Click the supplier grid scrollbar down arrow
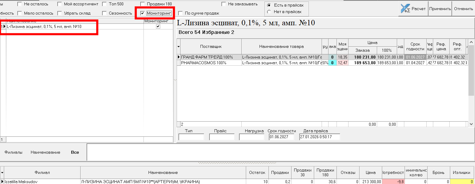This screenshot has height=184, width=475. [x=471, y=124]
